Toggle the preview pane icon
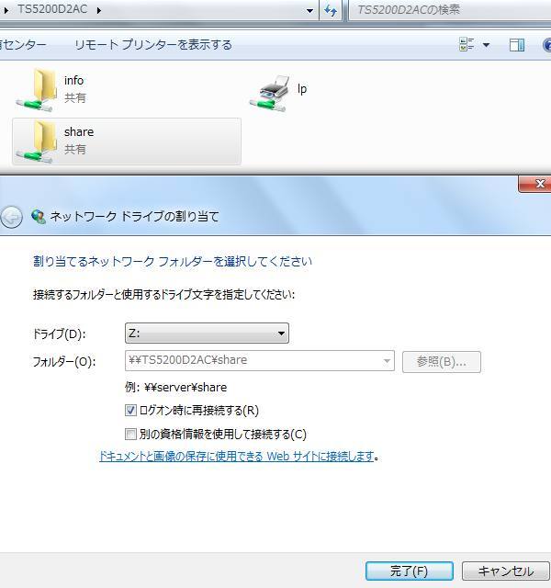Screen dimensions: 551x588 click(x=516, y=44)
